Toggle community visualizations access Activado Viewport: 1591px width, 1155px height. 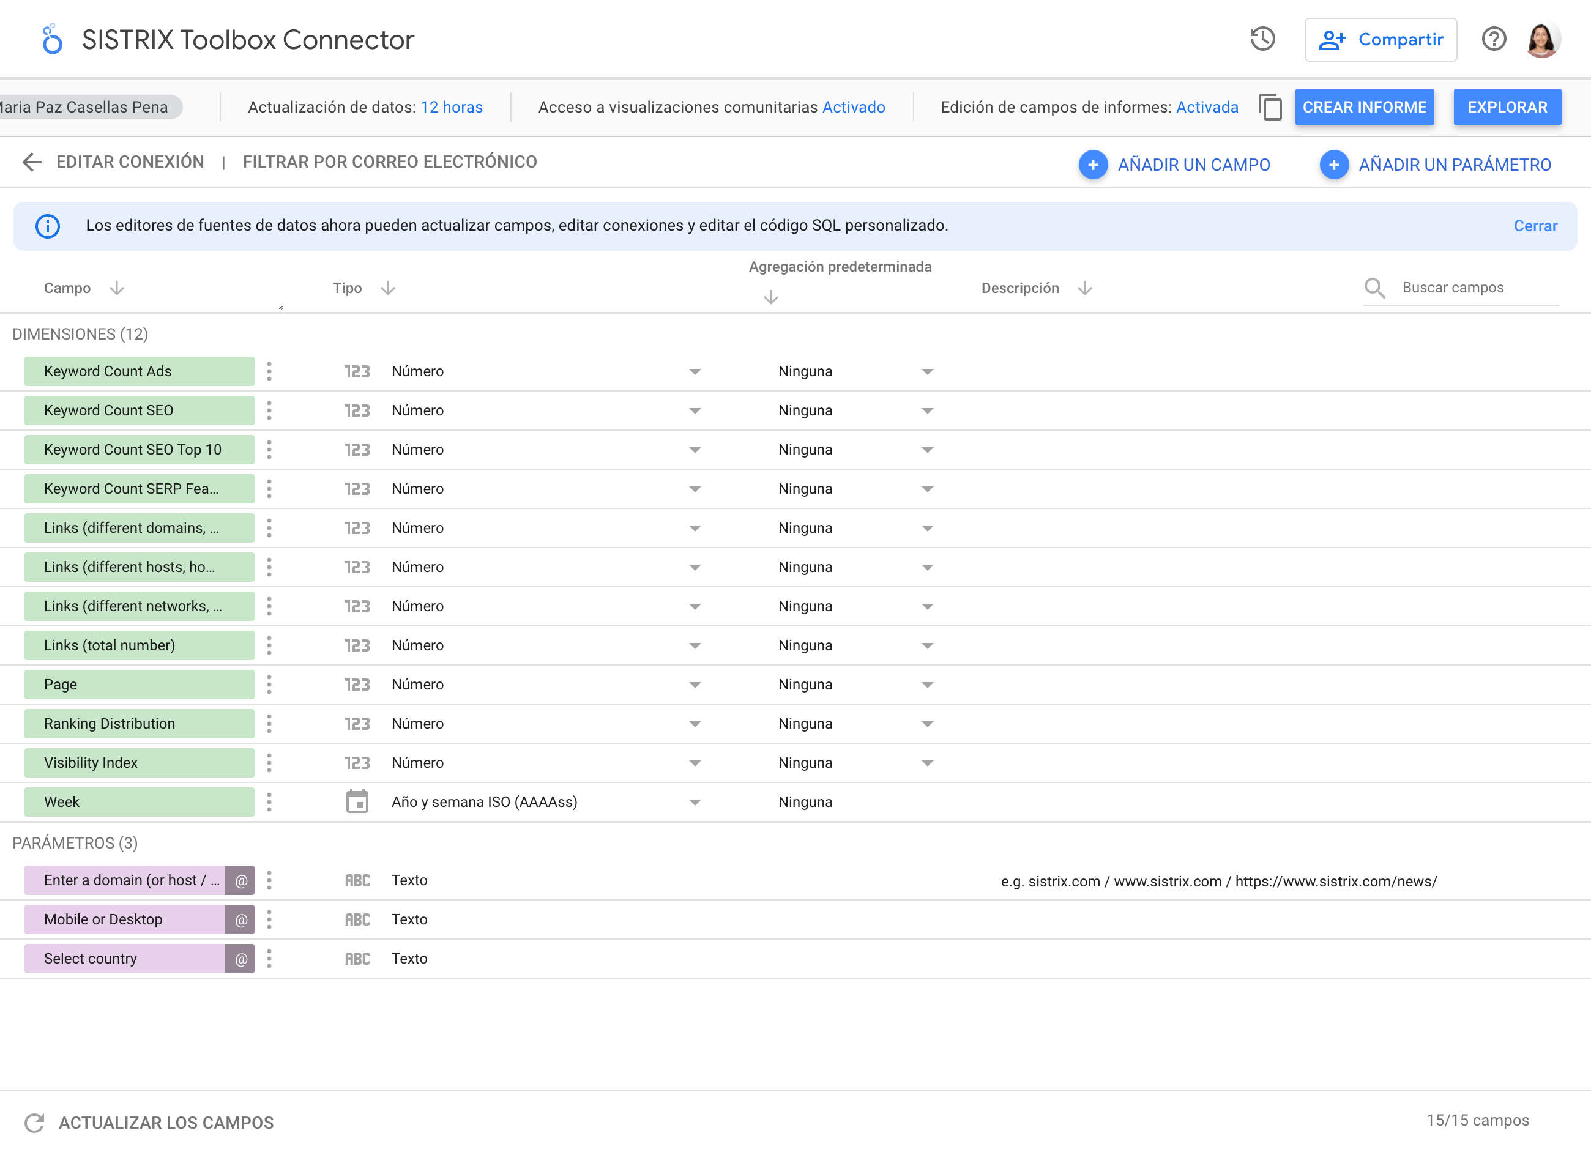pos(853,107)
